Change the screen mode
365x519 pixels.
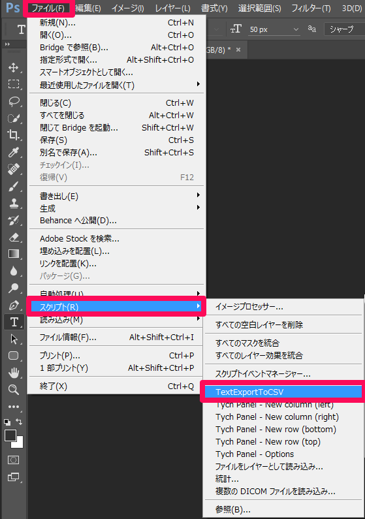click(x=14, y=477)
